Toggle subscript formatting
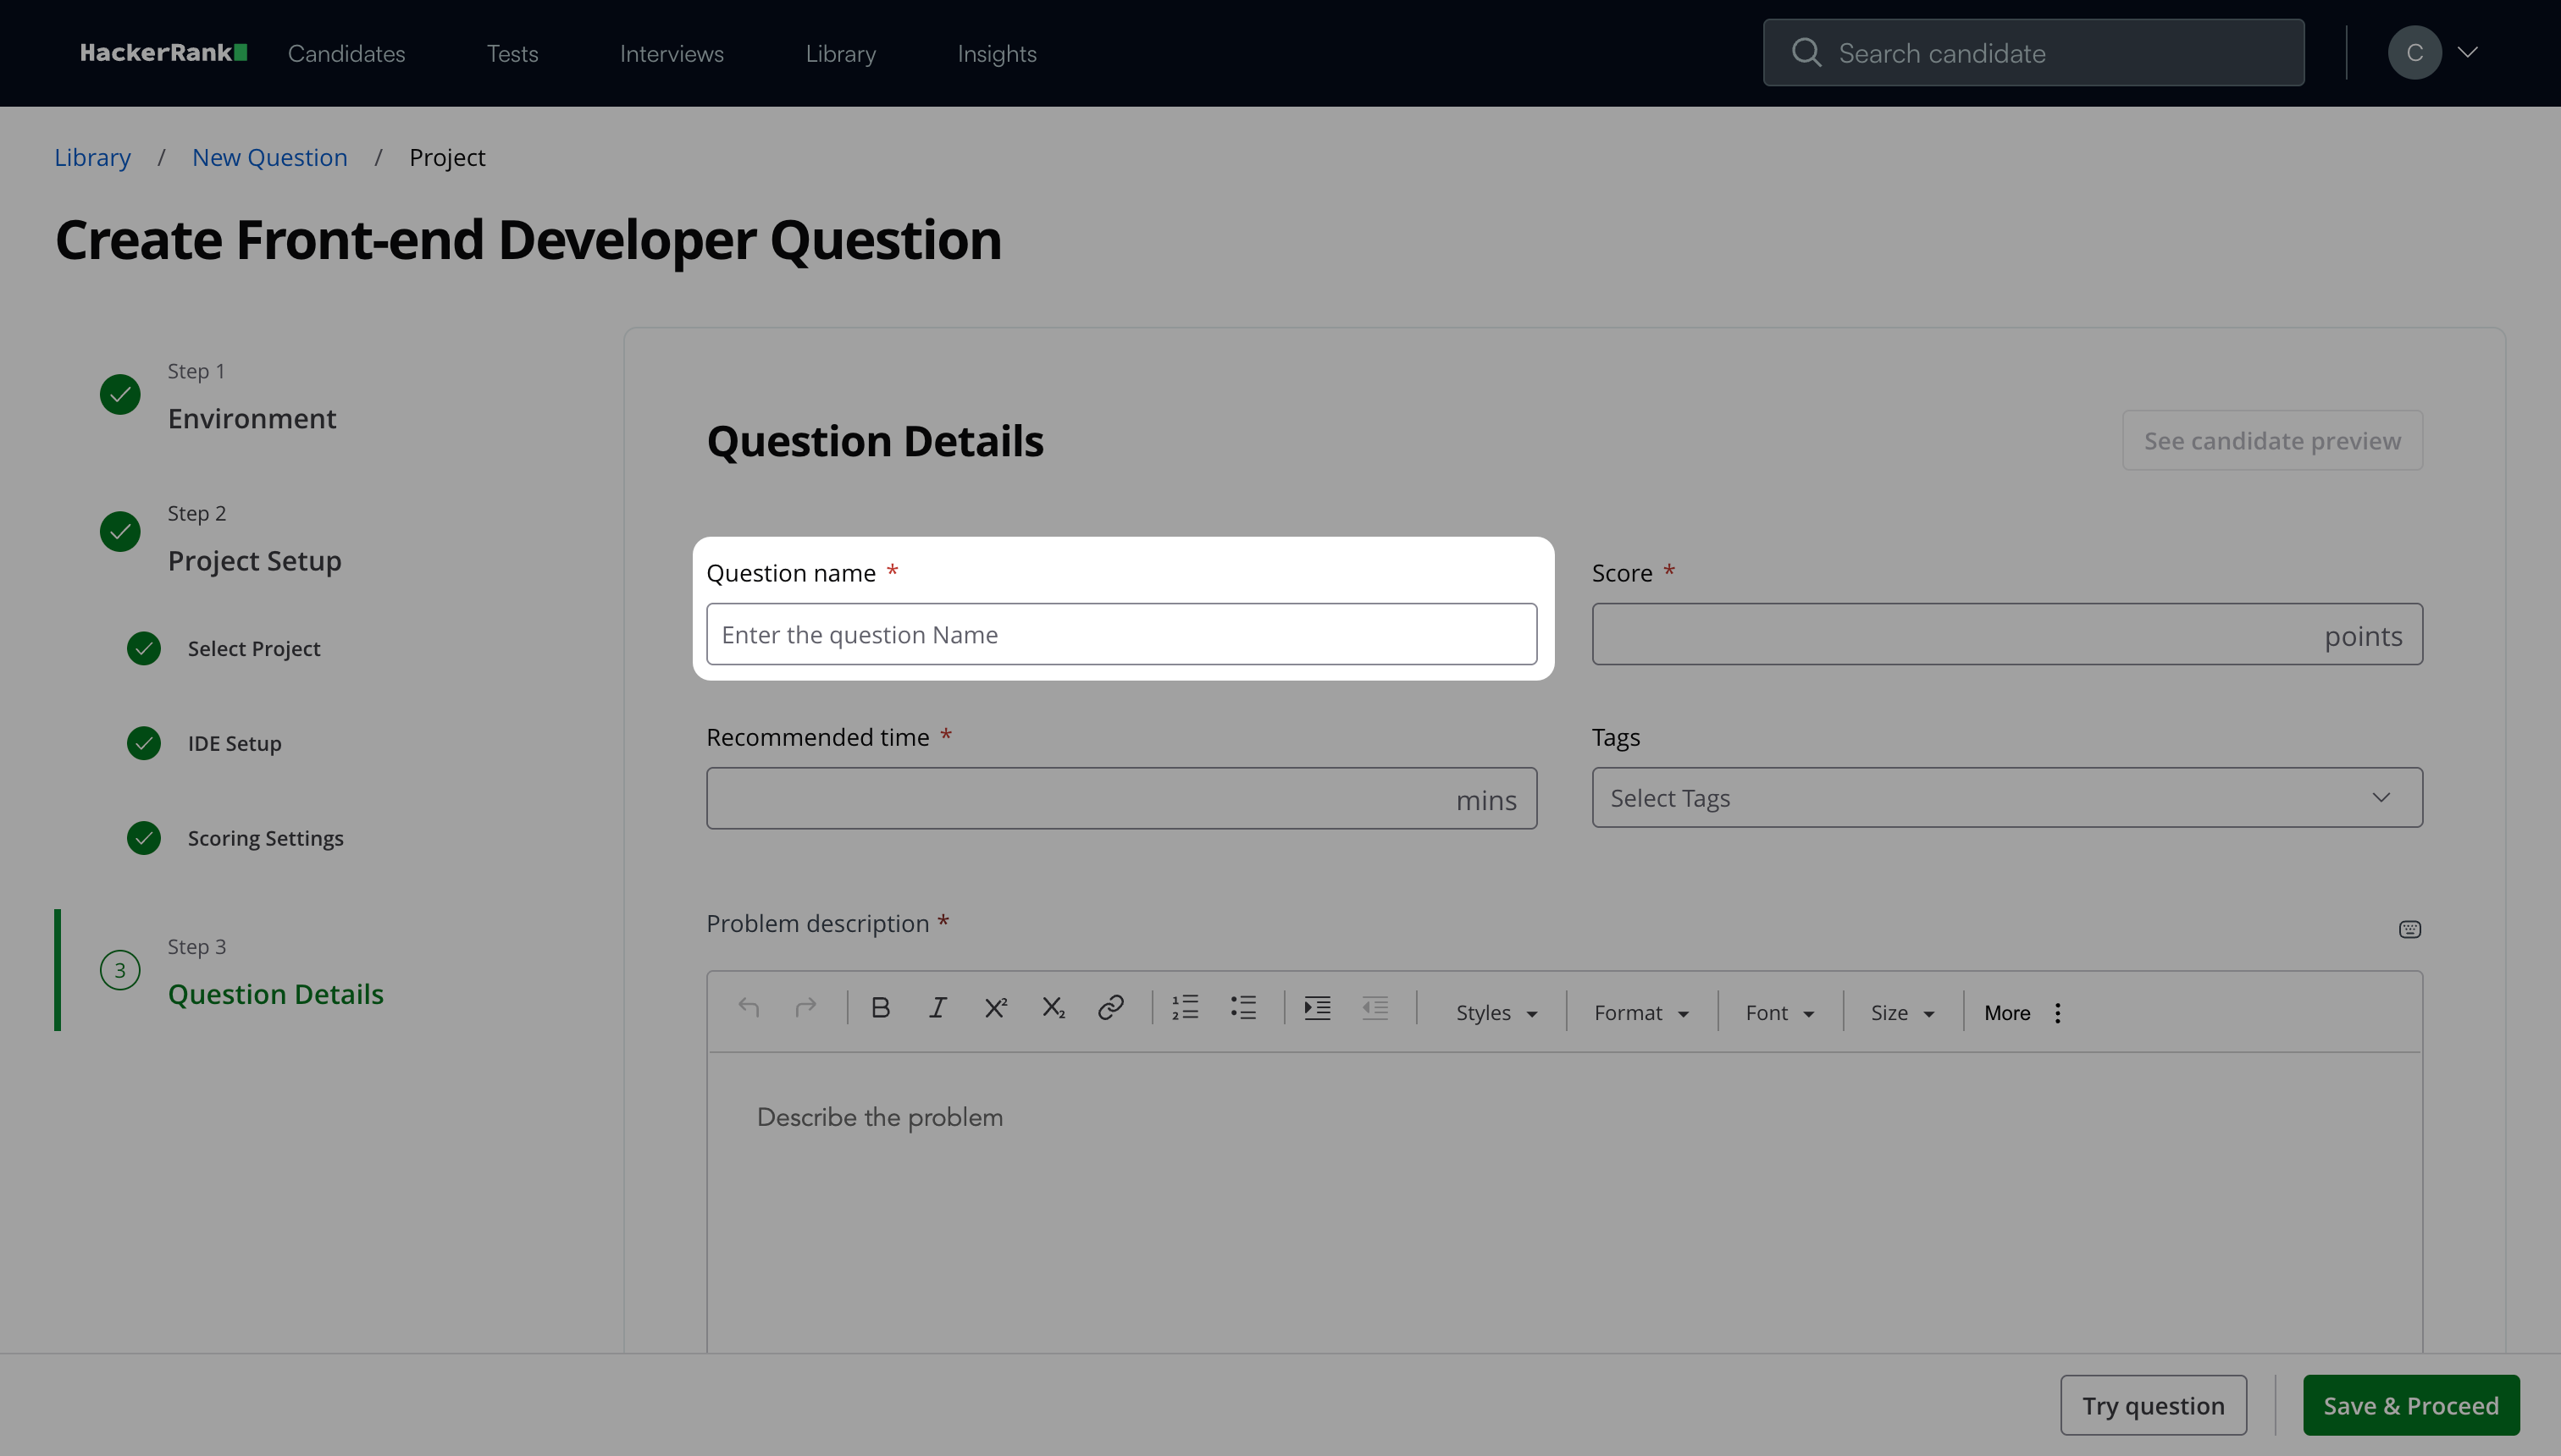Image resolution: width=2561 pixels, height=1456 pixels. click(x=1054, y=1008)
